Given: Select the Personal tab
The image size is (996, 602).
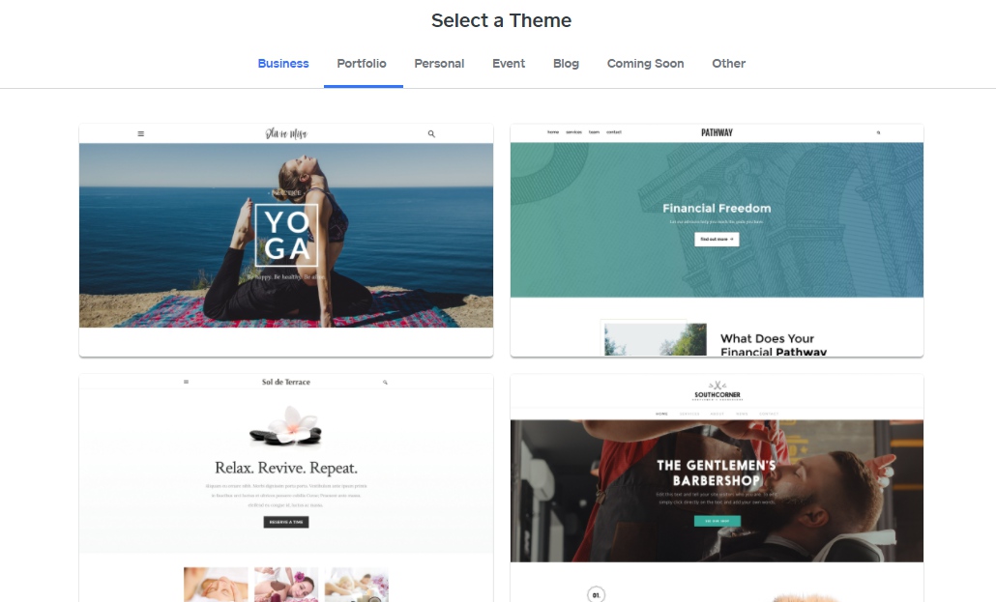Looking at the screenshot, I should pyautogui.click(x=439, y=64).
